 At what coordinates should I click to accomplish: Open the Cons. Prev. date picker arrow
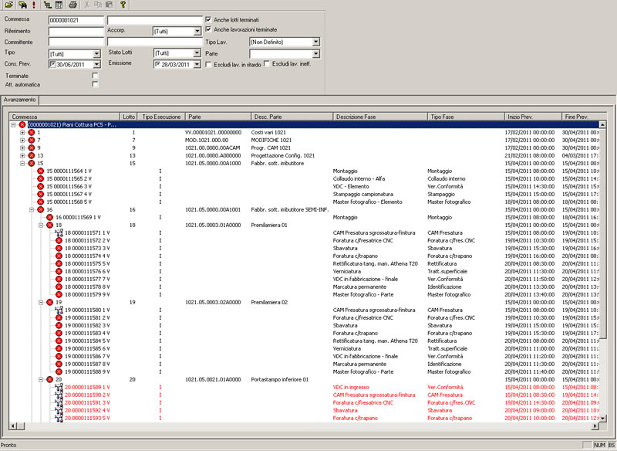click(x=97, y=64)
